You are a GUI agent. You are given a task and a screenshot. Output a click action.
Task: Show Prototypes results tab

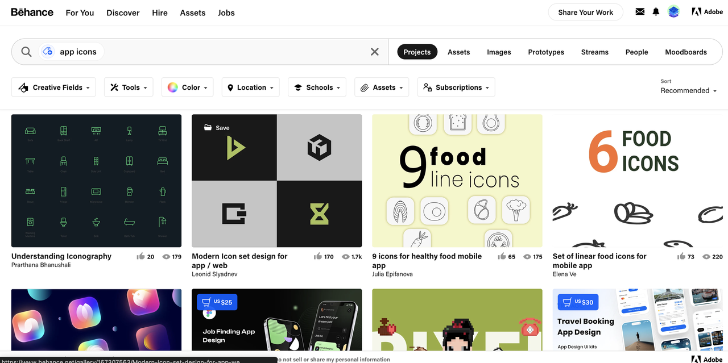[546, 52]
